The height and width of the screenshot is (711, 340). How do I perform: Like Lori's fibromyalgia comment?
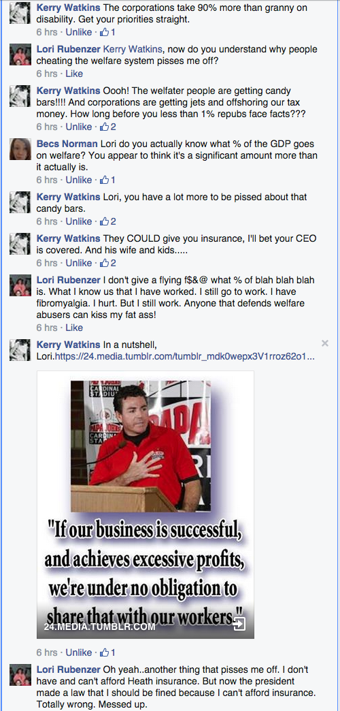click(x=74, y=328)
